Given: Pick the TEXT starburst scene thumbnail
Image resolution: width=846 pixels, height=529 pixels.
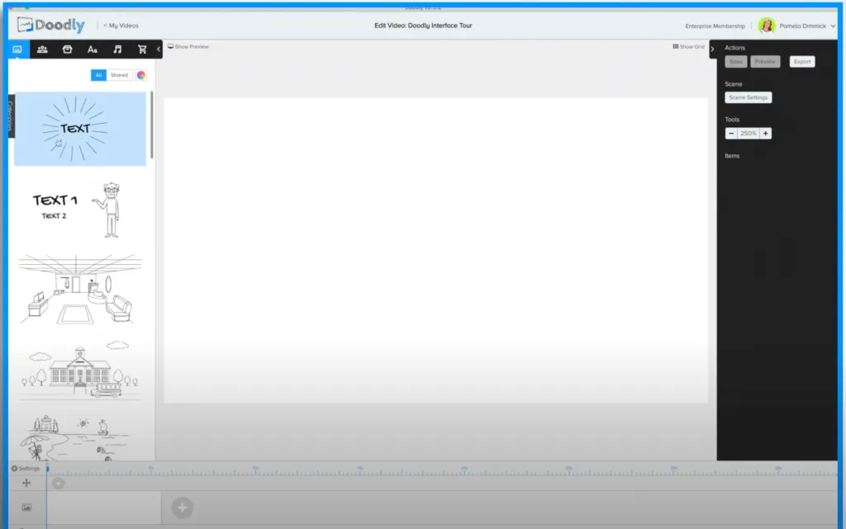Looking at the screenshot, I should pos(80,129).
